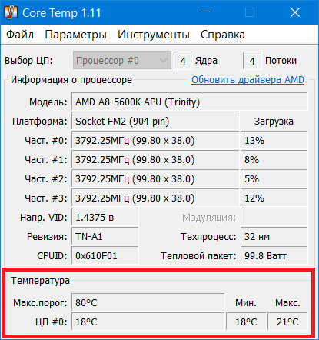Click the Техпроцесс value 32 нм
This screenshot has height=340, width=319.
274,236
